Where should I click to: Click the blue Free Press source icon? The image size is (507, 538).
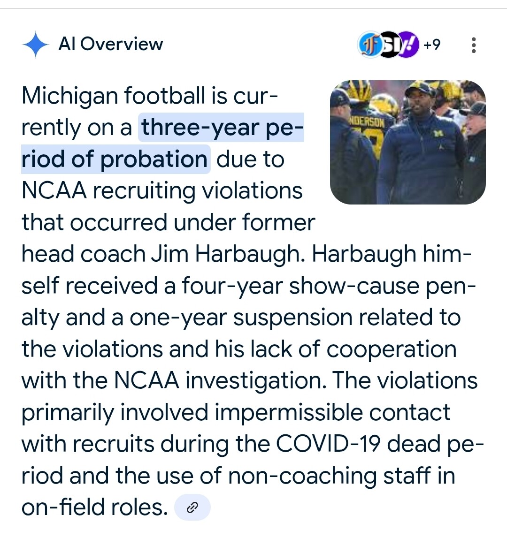tap(369, 45)
